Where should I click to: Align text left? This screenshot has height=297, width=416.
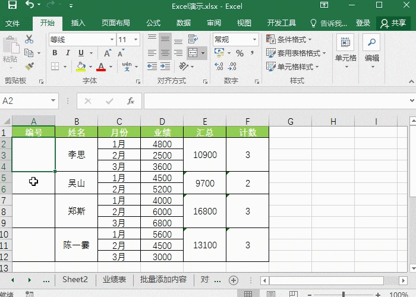[x=152, y=53]
